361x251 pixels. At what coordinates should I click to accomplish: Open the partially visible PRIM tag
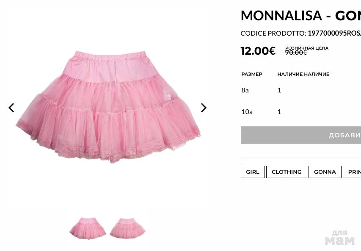(x=353, y=172)
